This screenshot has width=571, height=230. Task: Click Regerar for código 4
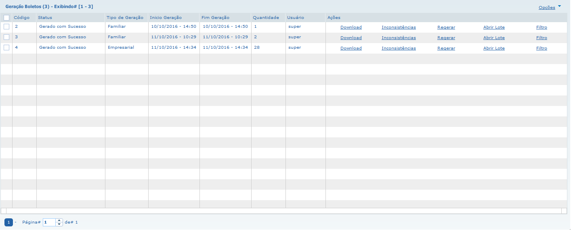coord(446,48)
